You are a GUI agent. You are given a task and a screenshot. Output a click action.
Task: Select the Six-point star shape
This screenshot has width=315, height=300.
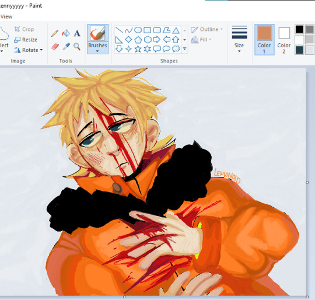point(148,49)
